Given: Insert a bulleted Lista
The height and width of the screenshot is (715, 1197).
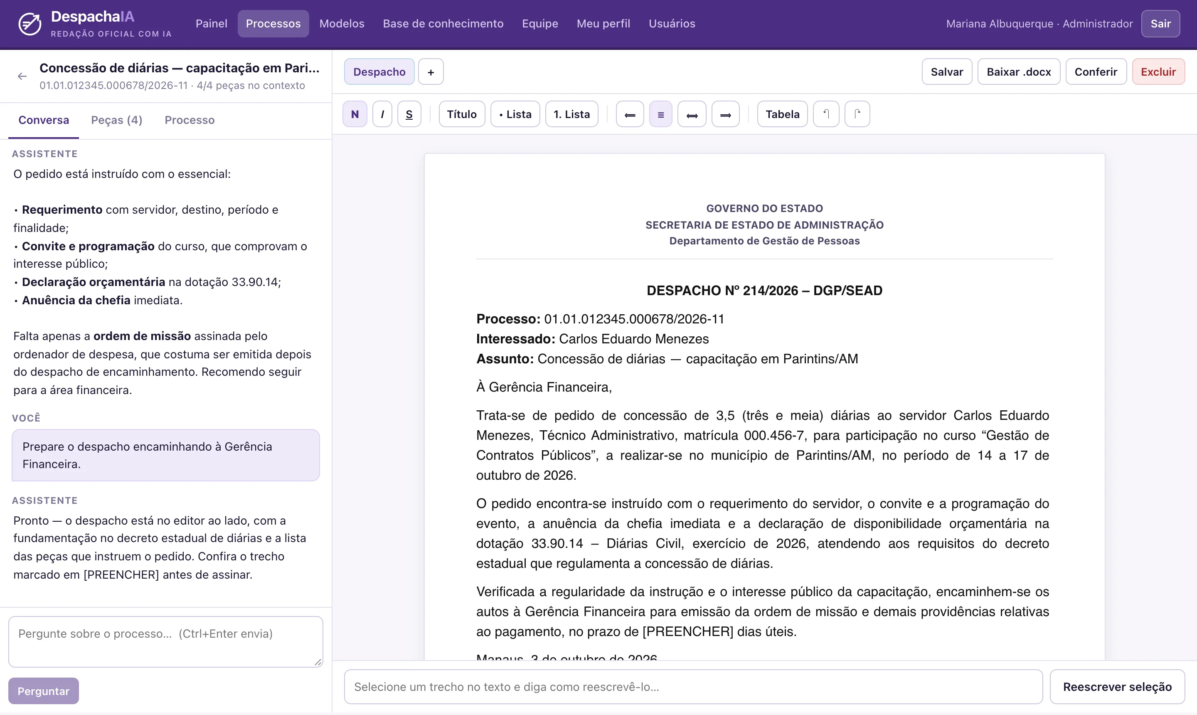Looking at the screenshot, I should (x=515, y=114).
